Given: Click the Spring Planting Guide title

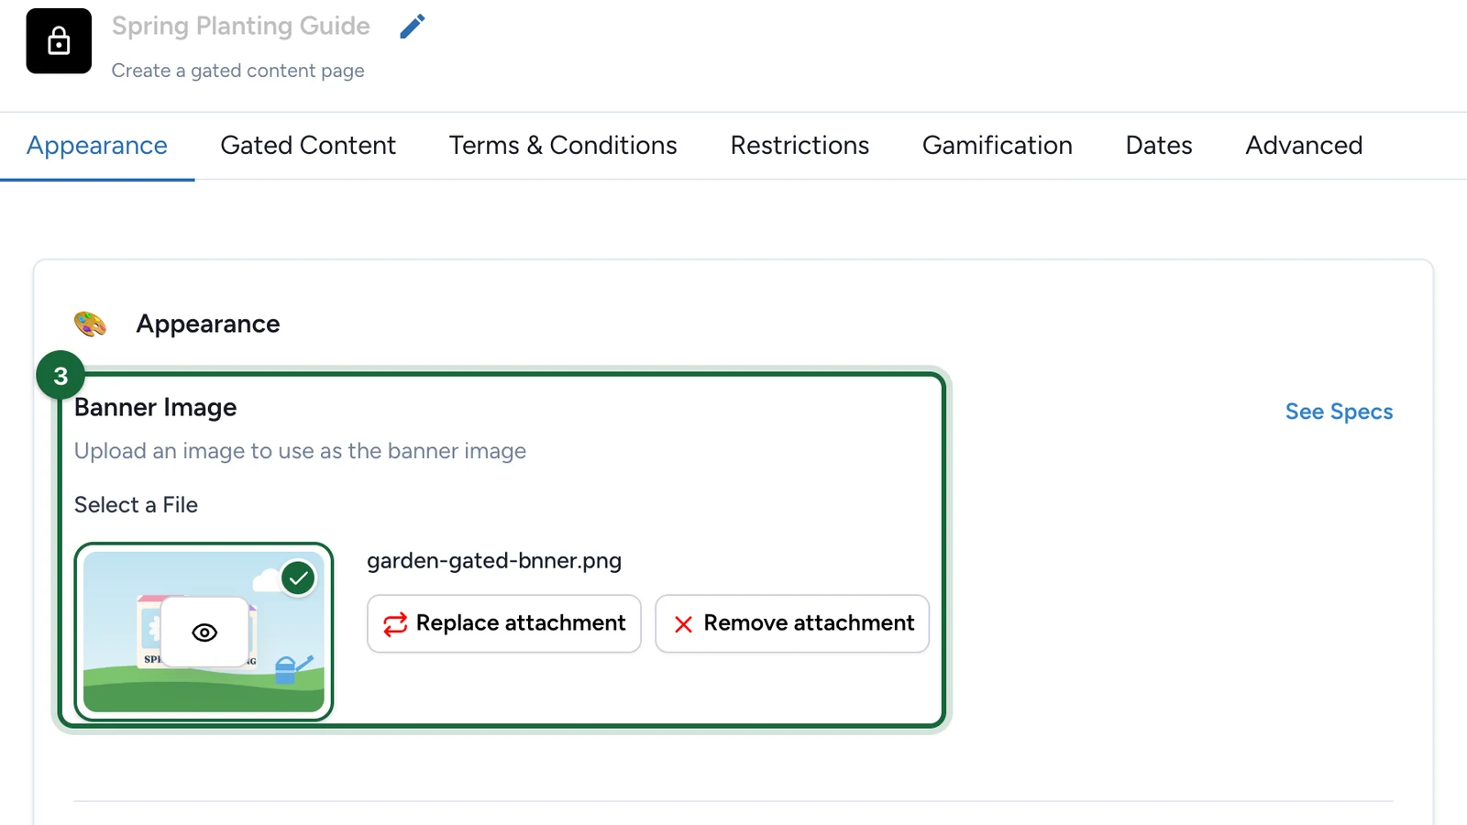Looking at the screenshot, I should coord(241,26).
